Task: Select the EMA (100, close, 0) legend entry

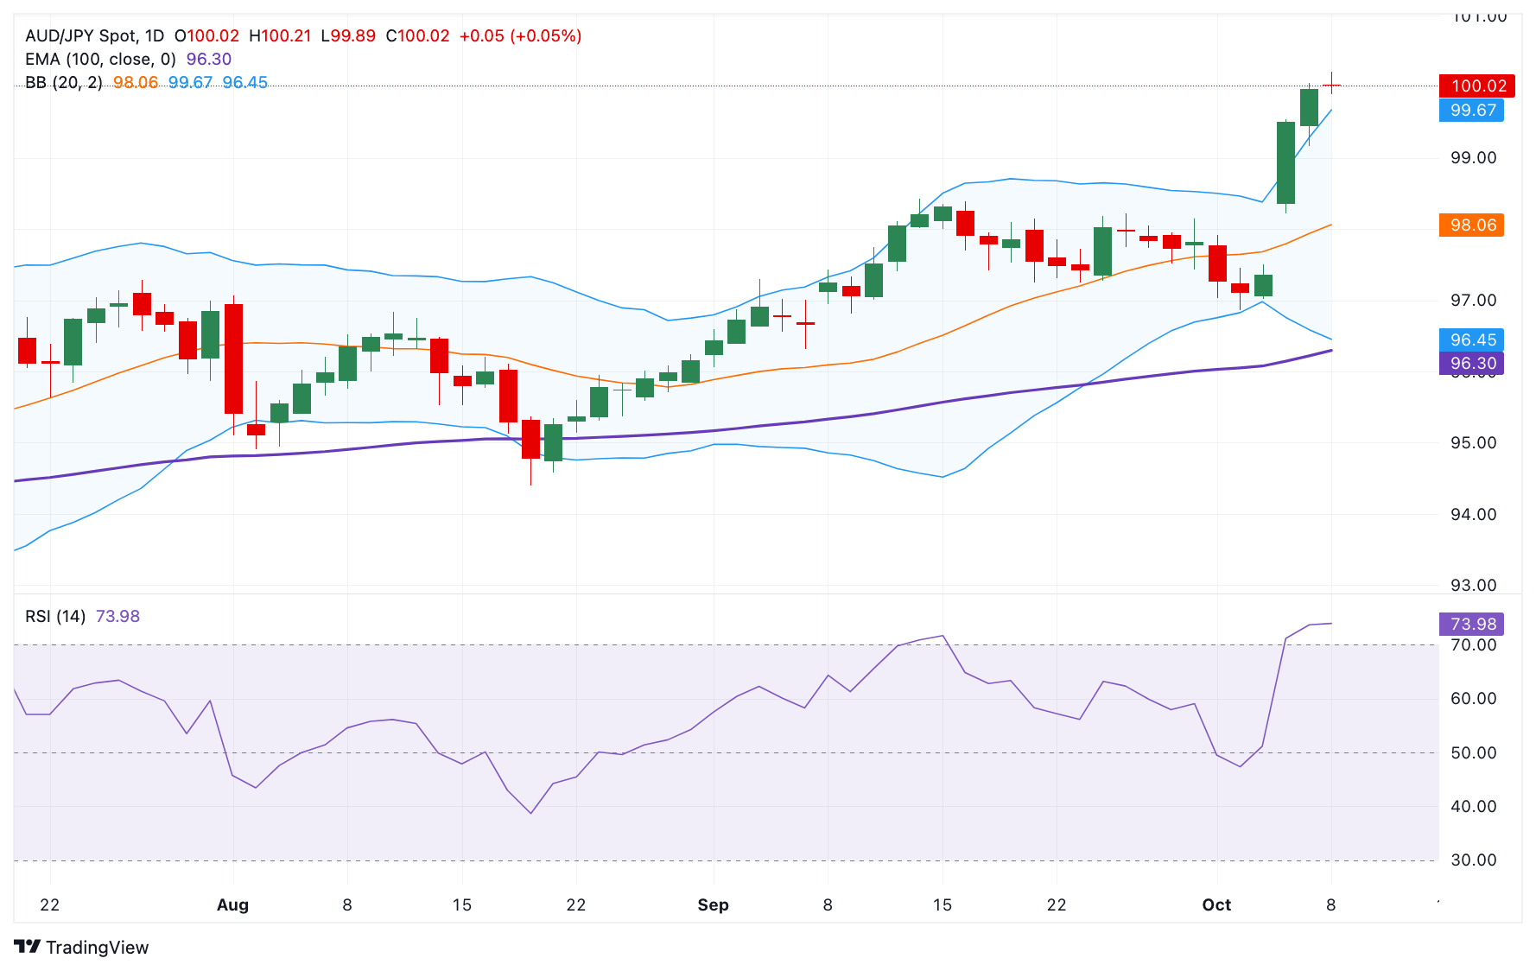Action: (x=99, y=60)
